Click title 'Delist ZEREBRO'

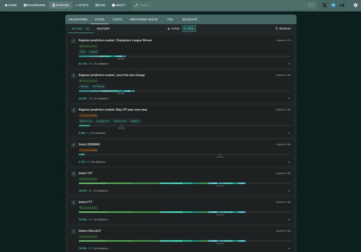point(89,145)
